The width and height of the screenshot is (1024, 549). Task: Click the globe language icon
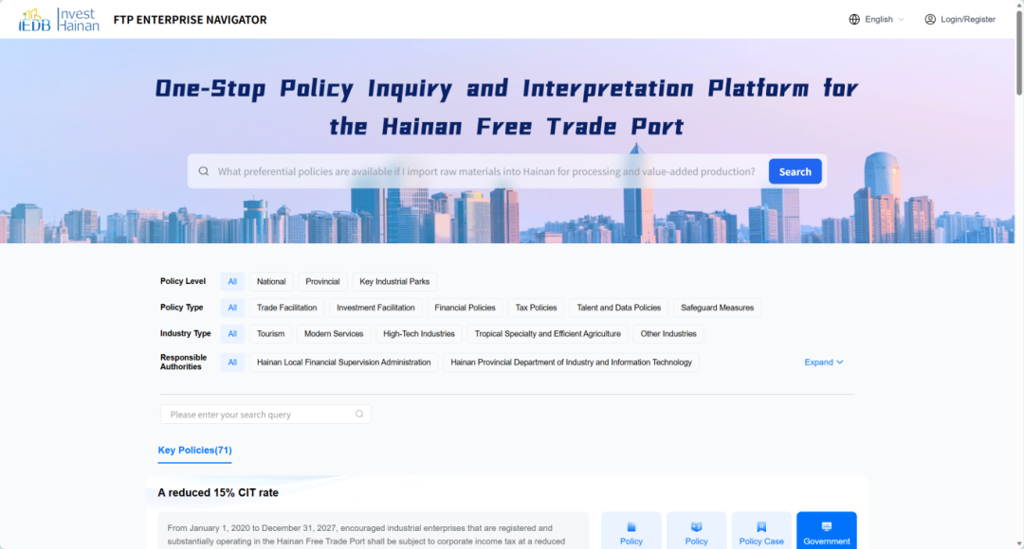854,19
